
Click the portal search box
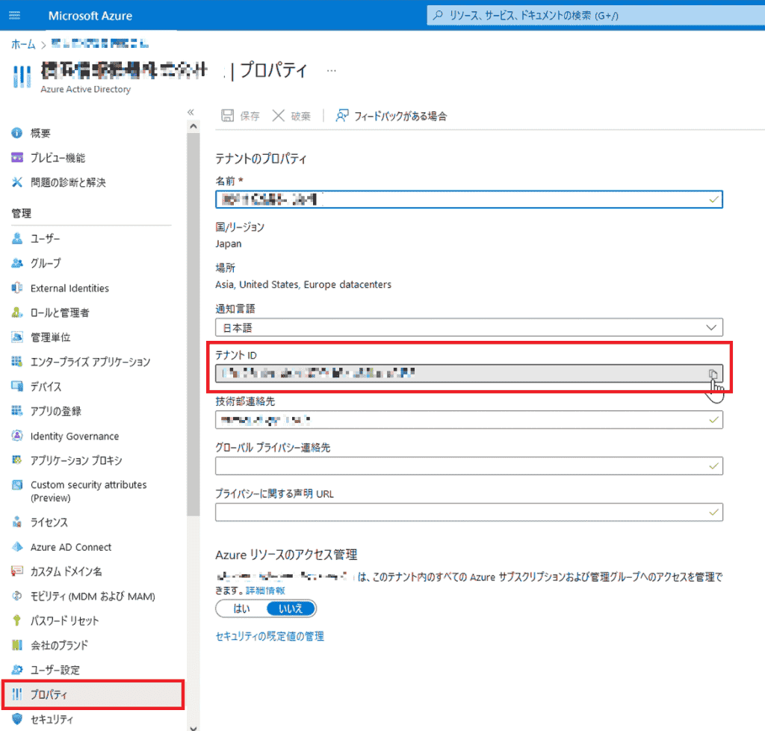pos(595,15)
